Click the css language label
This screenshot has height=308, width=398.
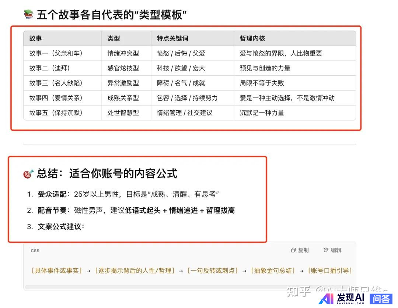click(35, 250)
